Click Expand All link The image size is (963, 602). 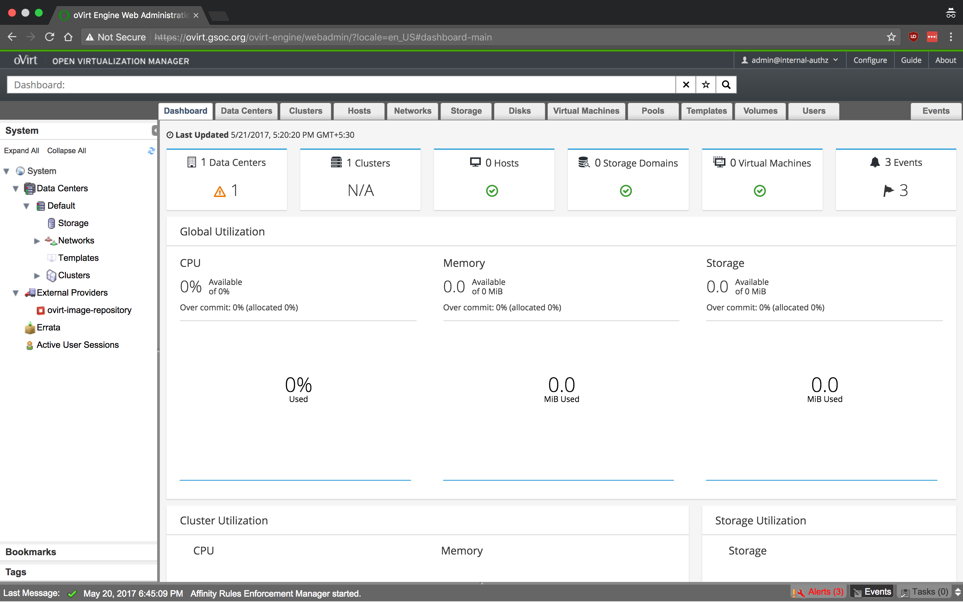coord(21,150)
